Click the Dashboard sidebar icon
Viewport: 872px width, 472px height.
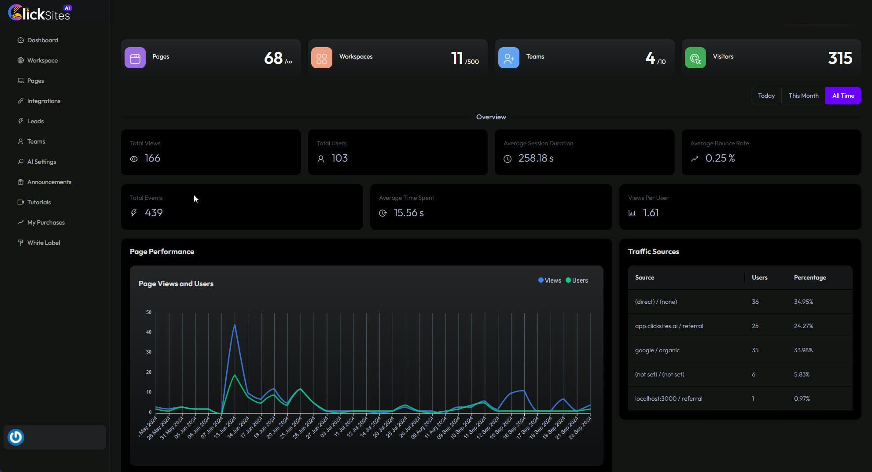coord(21,40)
